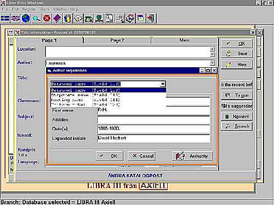Maximize the Author registration dialog
This screenshot has width=274, height=205.
tap(208, 71)
